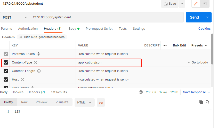The height and width of the screenshot is (128, 217).
Task: Click the Save floppy disk icon
Action: click(165, 4)
